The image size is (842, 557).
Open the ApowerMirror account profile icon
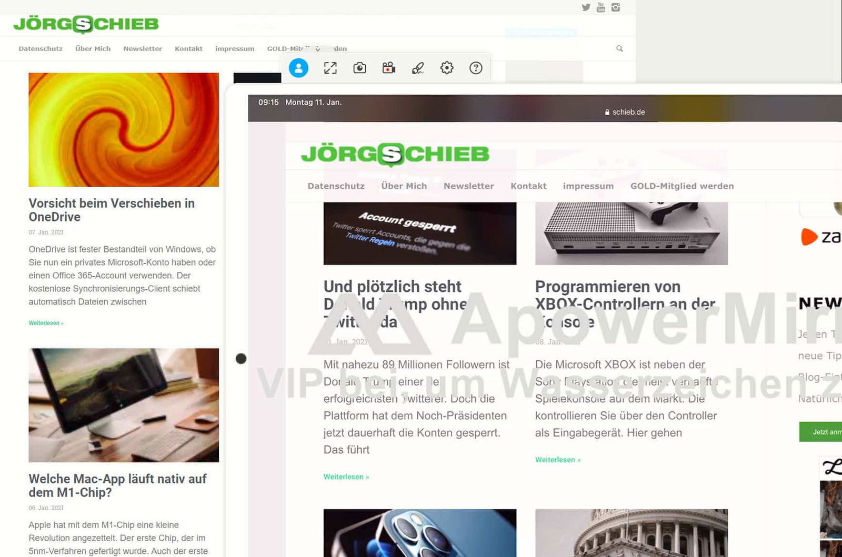(x=298, y=68)
